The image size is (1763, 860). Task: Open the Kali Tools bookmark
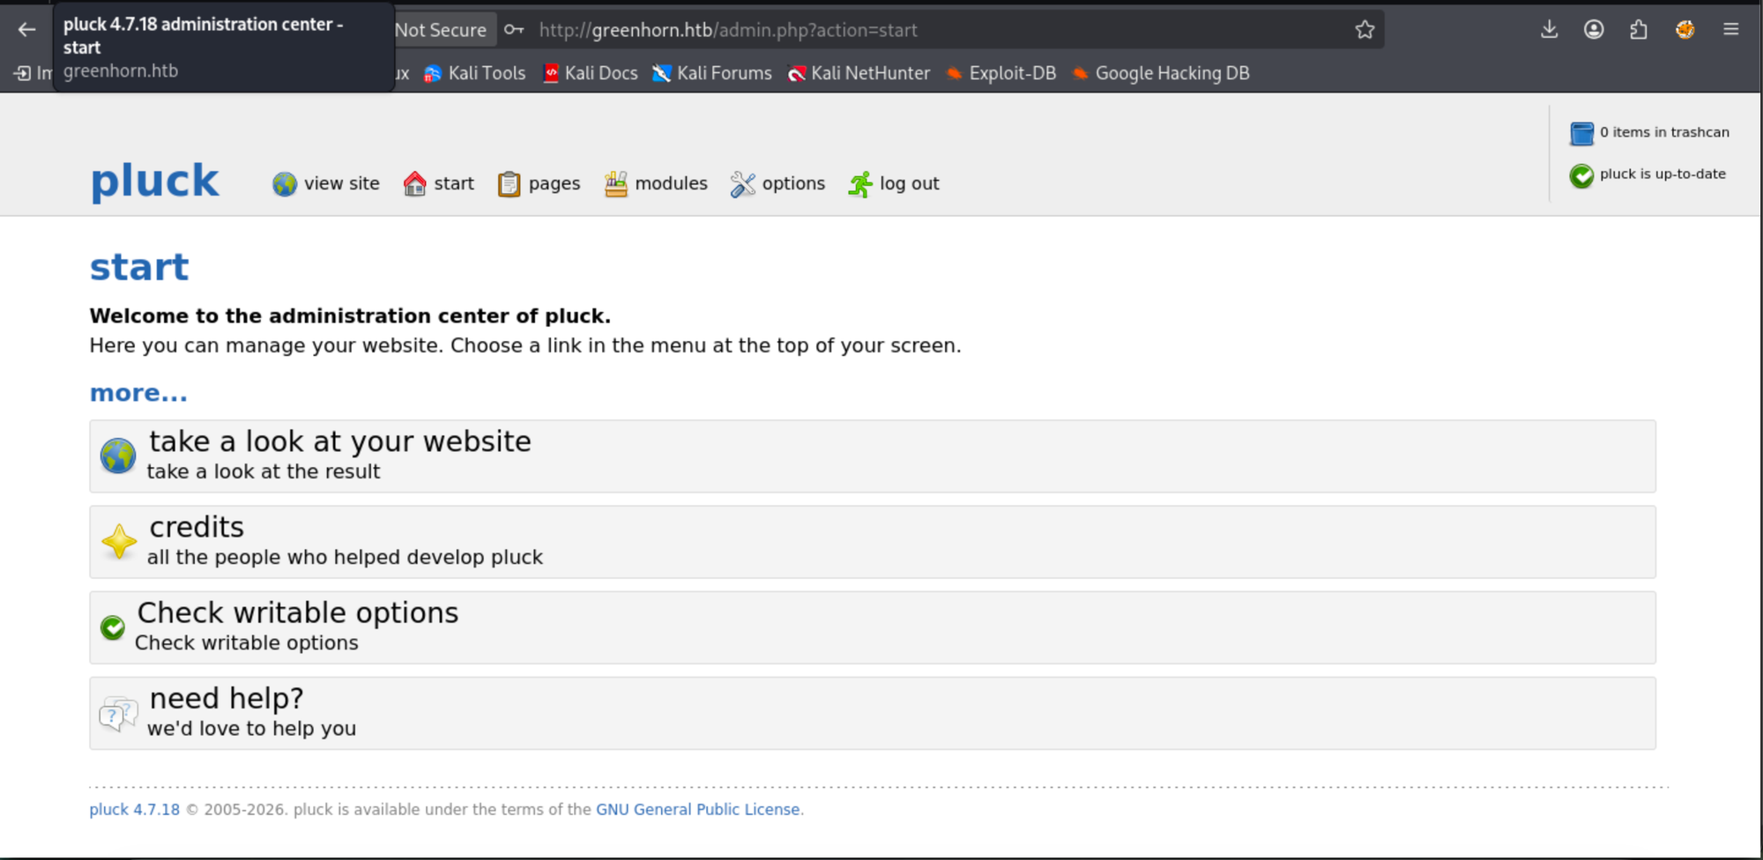pos(475,73)
